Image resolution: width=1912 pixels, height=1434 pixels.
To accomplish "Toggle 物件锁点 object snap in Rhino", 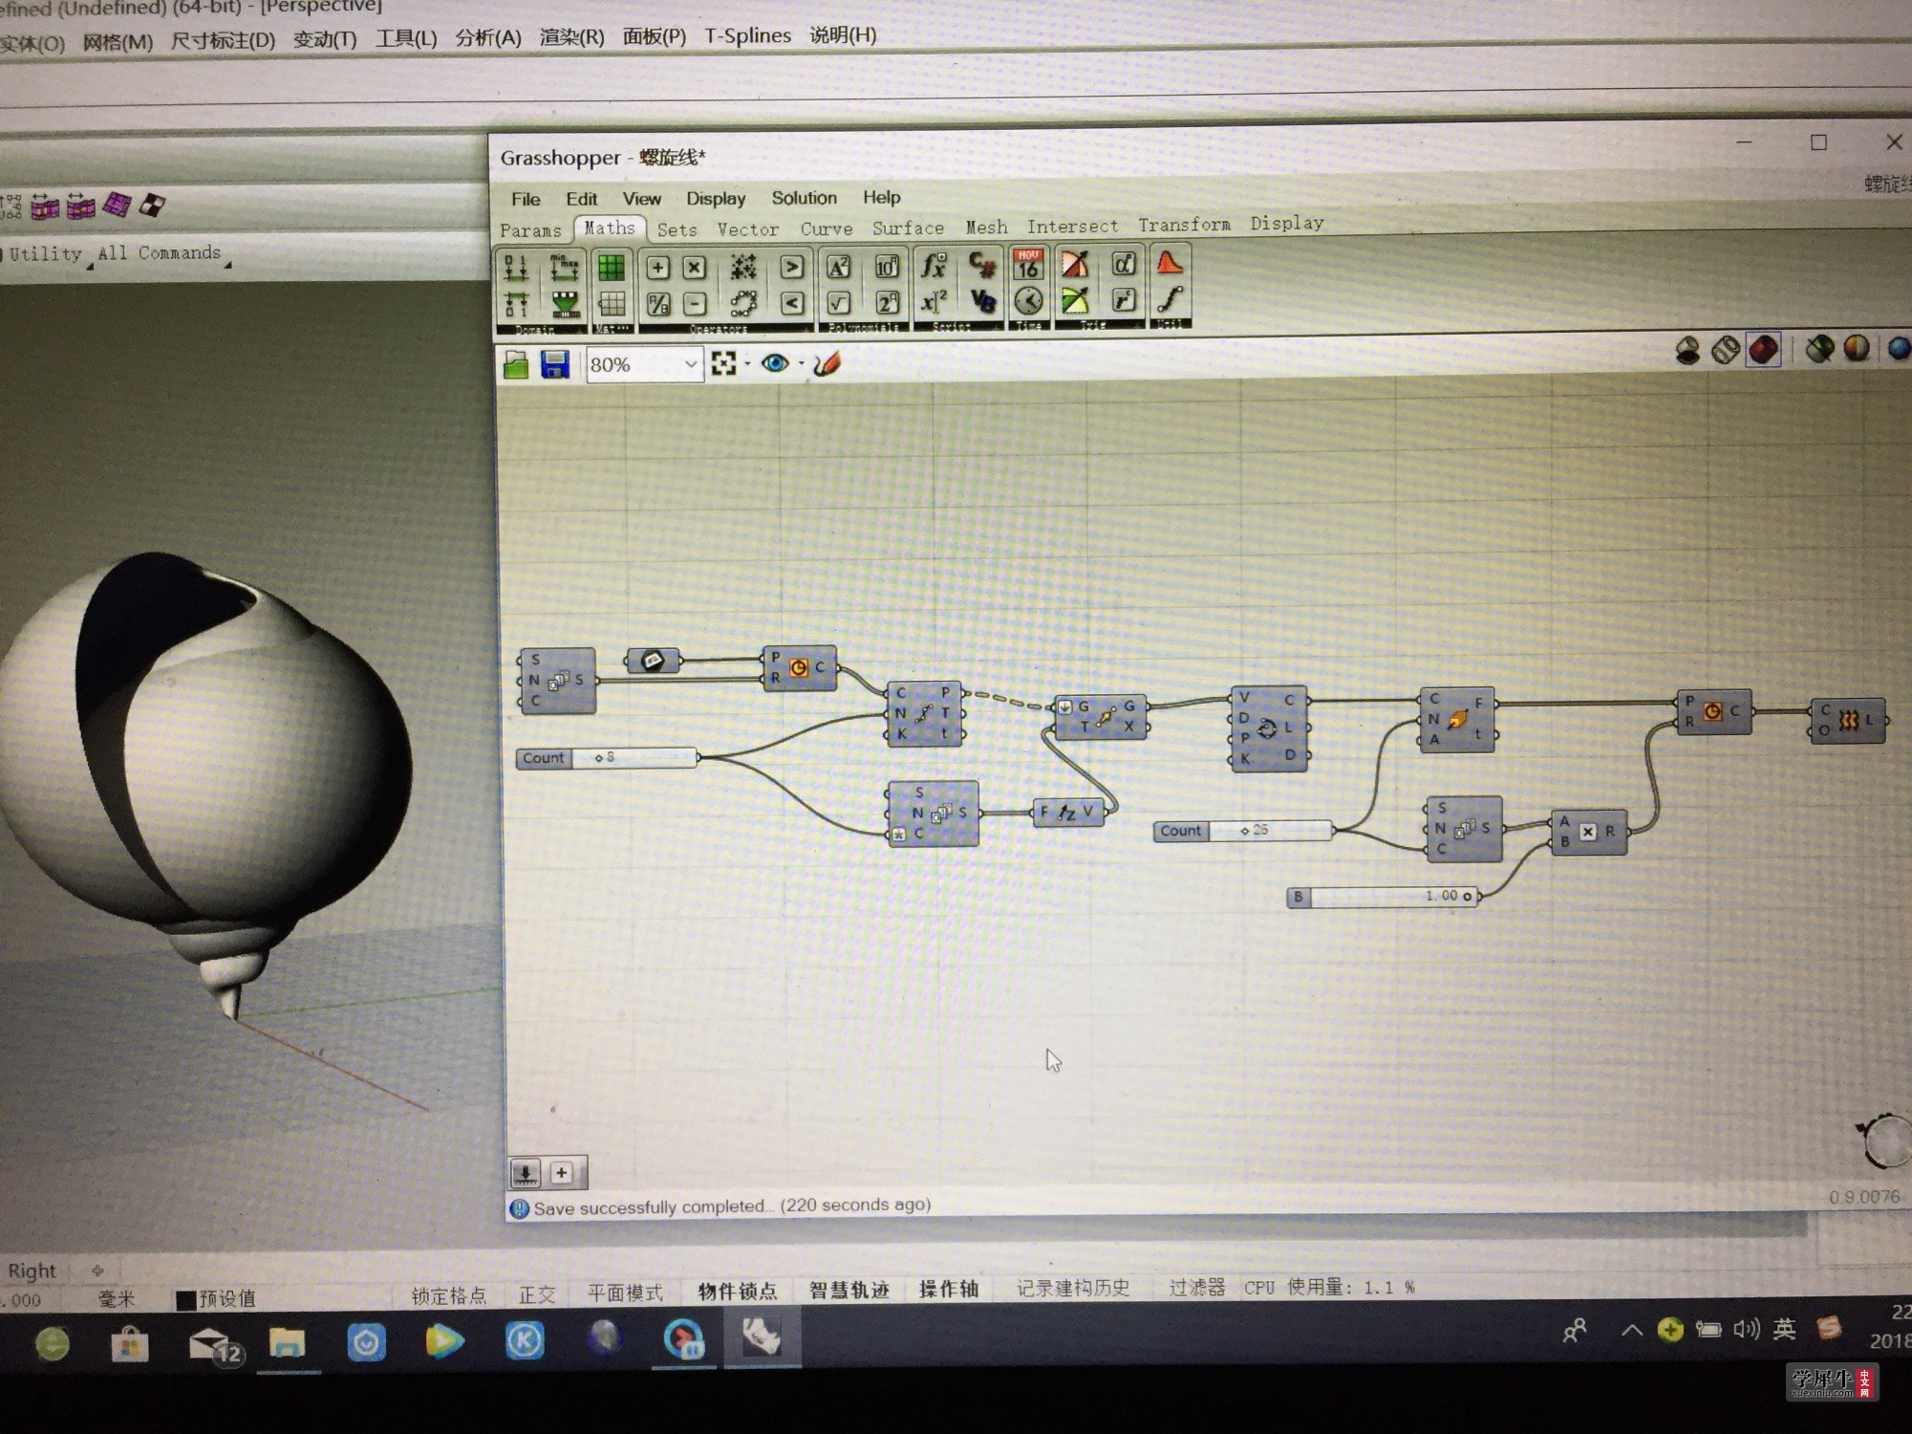I will click(x=737, y=1292).
